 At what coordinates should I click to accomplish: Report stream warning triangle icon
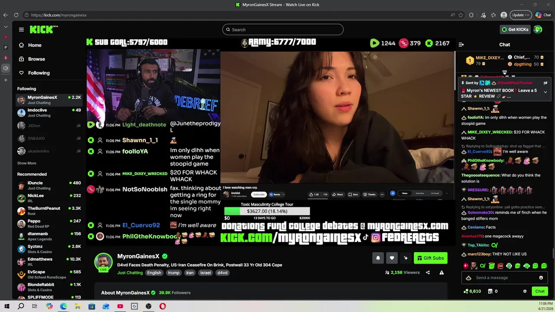(x=441, y=273)
